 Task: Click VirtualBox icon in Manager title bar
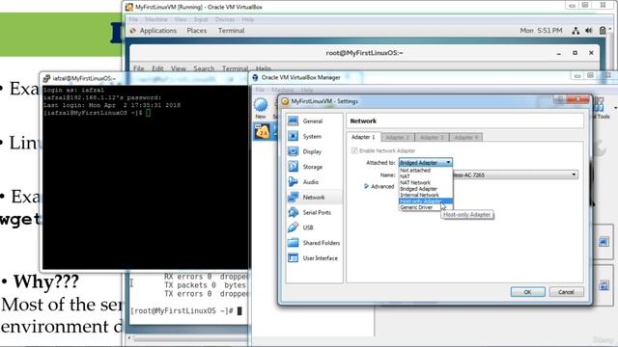[255, 77]
